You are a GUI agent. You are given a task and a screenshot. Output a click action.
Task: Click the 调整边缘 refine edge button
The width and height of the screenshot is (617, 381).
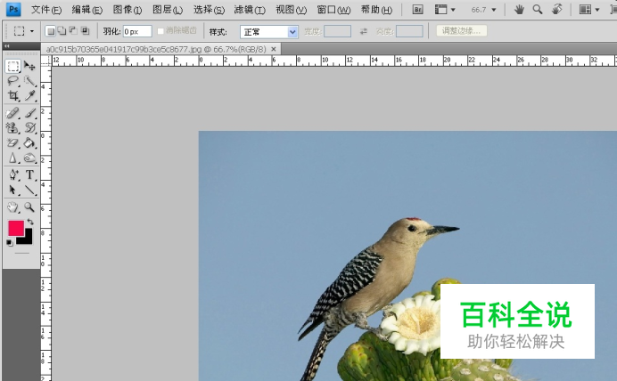click(x=461, y=31)
